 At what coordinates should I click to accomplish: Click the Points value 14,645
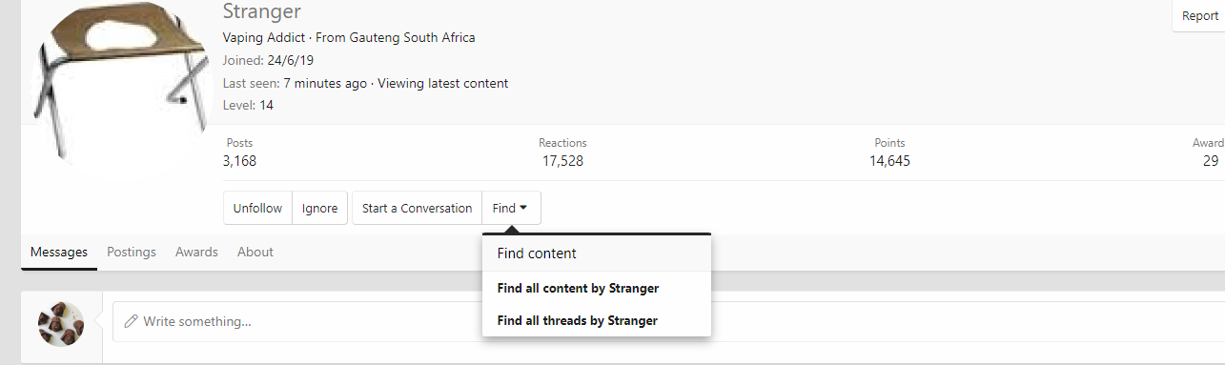click(889, 161)
